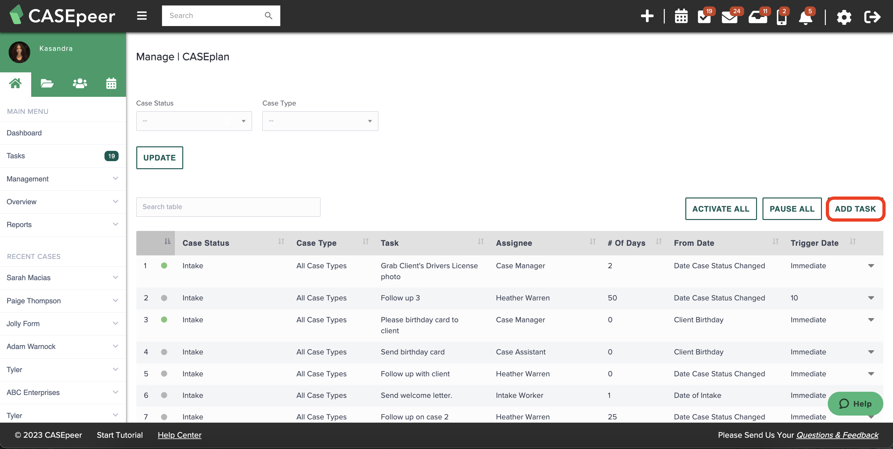Open mail envelope icon with badge 24
Viewport: 893px width, 449px height.
click(729, 17)
